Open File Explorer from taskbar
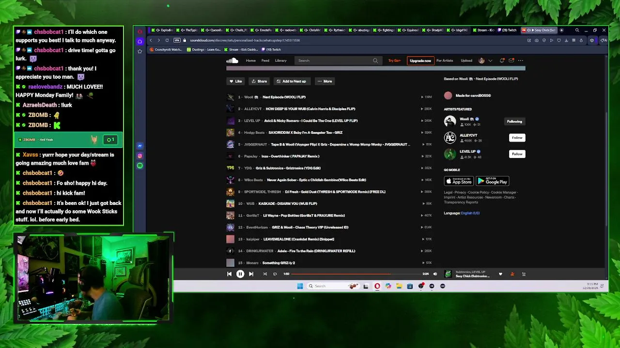Viewport: 620px width, 348px height. point(399,286)
